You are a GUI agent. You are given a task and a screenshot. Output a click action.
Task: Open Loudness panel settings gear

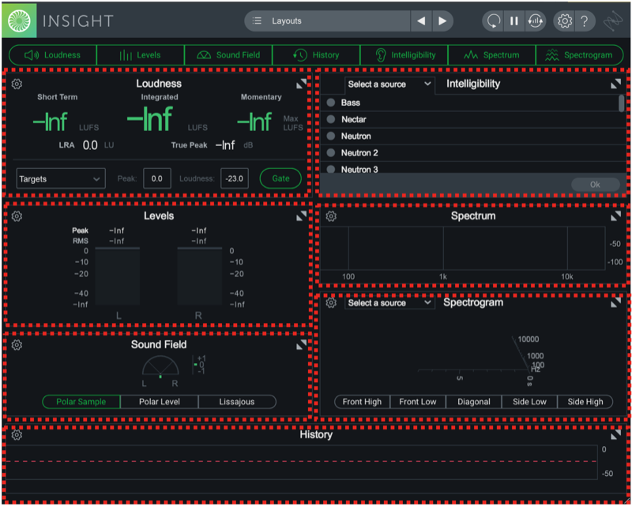point(17,84)
